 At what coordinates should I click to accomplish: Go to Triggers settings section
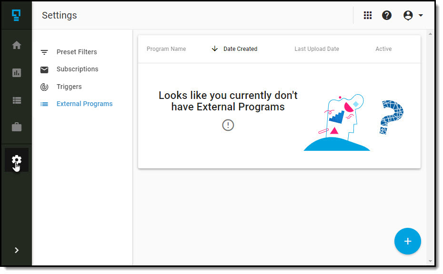[69, 87]
